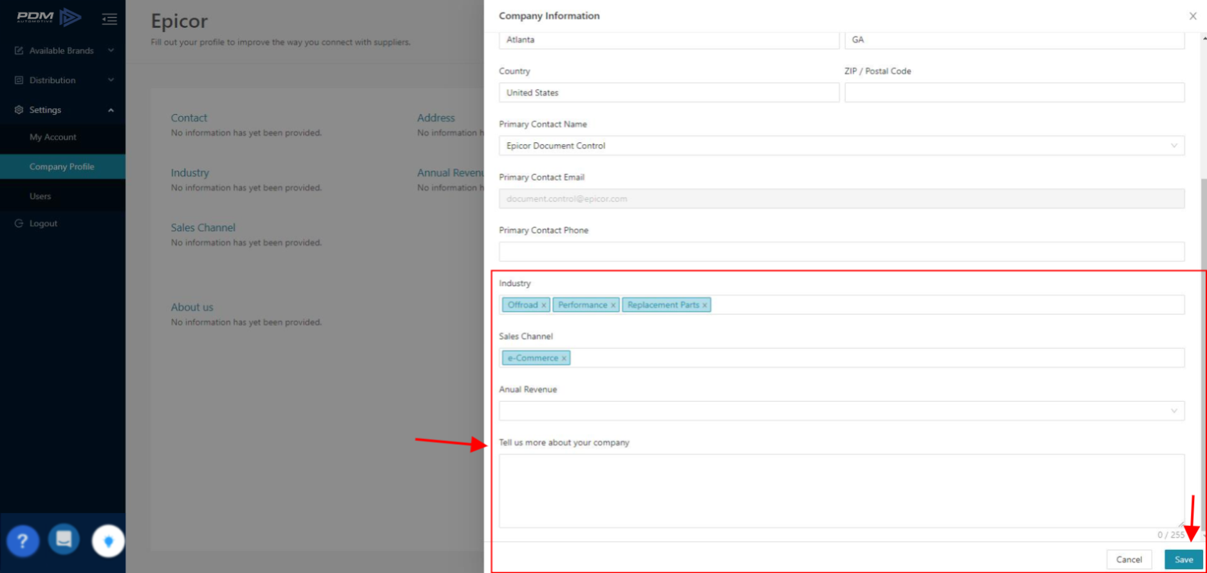Click the Company Information panel title
Viewport: 1207px width, 573px height.
(549, 16)
